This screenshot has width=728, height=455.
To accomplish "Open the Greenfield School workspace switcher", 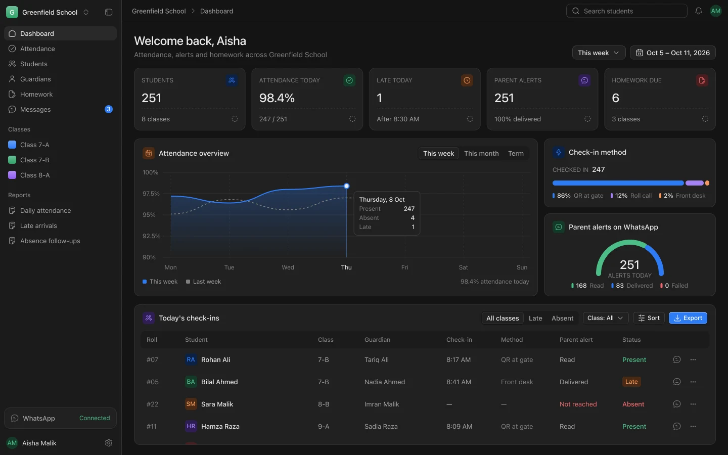I will point(49,12).
